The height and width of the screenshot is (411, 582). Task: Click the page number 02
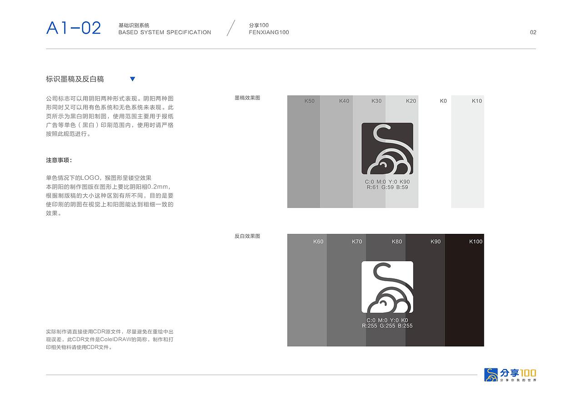coord(533,32)
